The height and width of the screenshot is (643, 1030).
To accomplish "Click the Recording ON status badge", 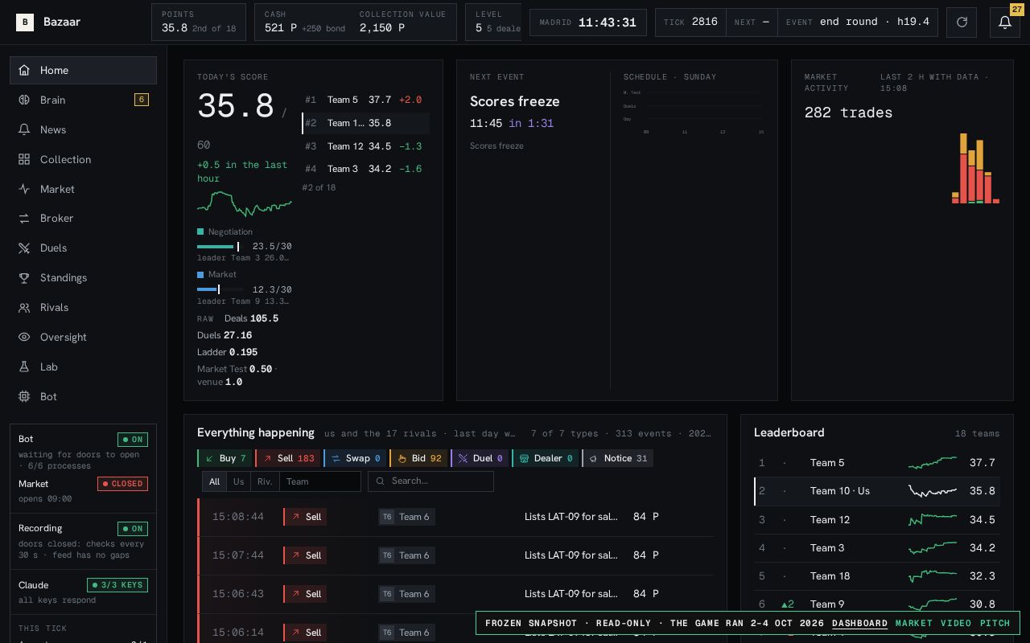I will [133, 529].
